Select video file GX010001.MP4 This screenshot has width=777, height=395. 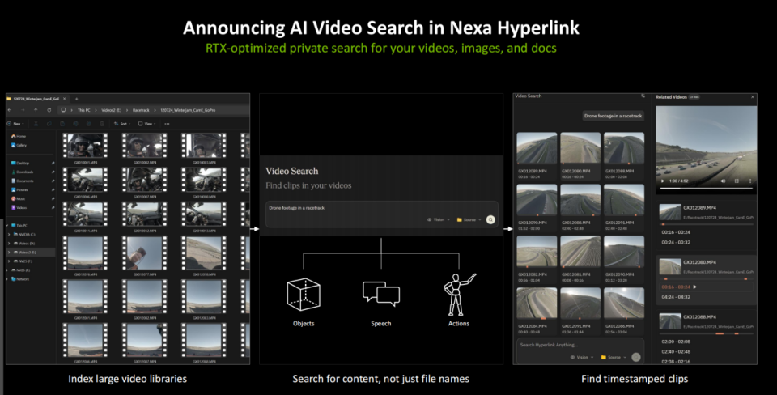(x=85, y=148)
